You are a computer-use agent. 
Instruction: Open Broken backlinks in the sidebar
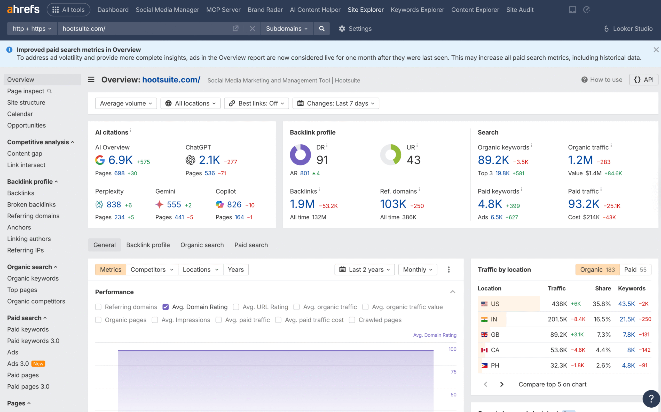pyautogui.click(x=31, y=204)
